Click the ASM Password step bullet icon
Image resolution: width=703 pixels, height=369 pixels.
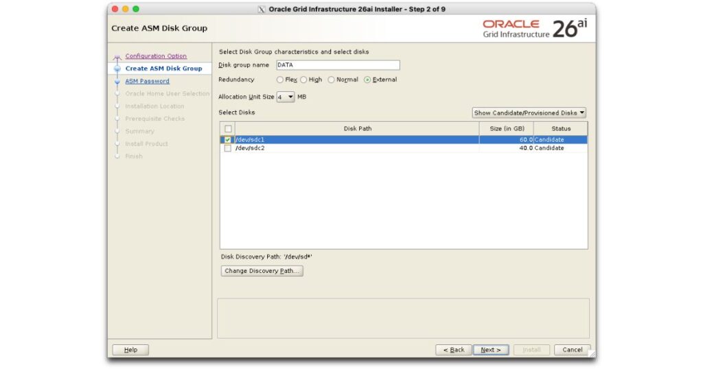(117, 82)
